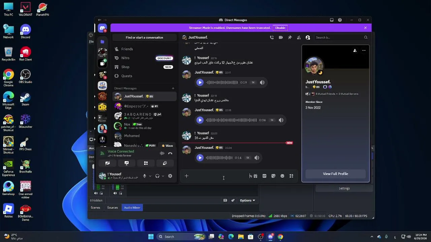Open apps launcher icon in message box
Viewport: 431px width, 242px height.
click(x=291, y=176)
